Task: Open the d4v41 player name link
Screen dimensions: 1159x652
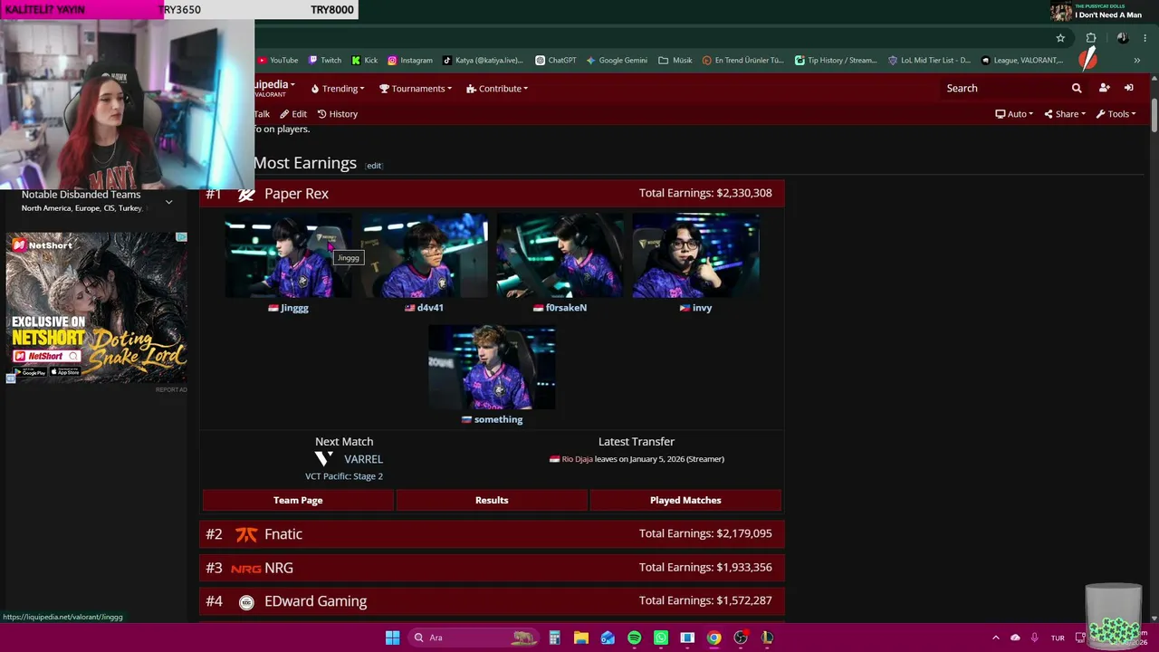Action: click(x=430, y=308)
